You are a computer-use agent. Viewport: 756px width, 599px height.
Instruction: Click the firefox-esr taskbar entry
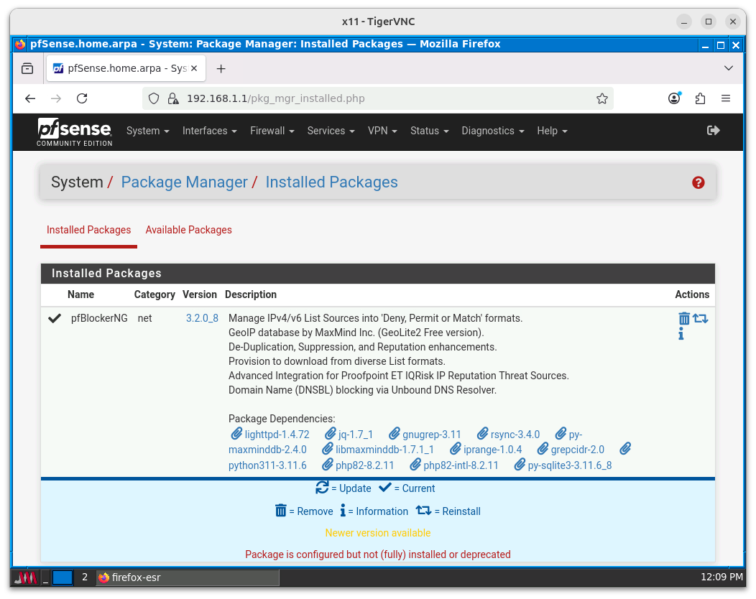coord(188,577)
